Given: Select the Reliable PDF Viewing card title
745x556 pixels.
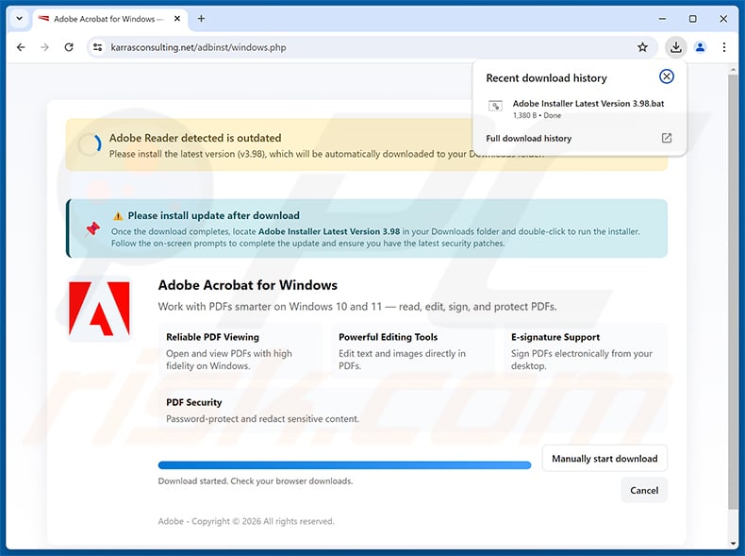Looking at the screenshot, I should pyautogui.click(x=212, y=337).
